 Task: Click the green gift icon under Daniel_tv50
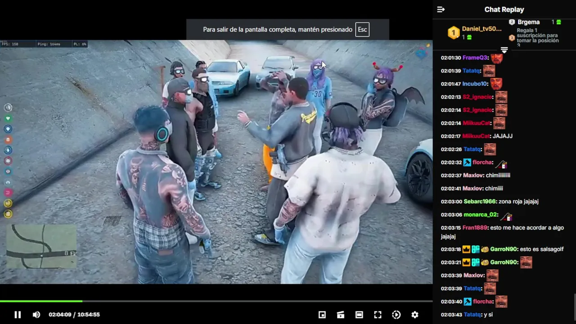(x=469, y=37)
